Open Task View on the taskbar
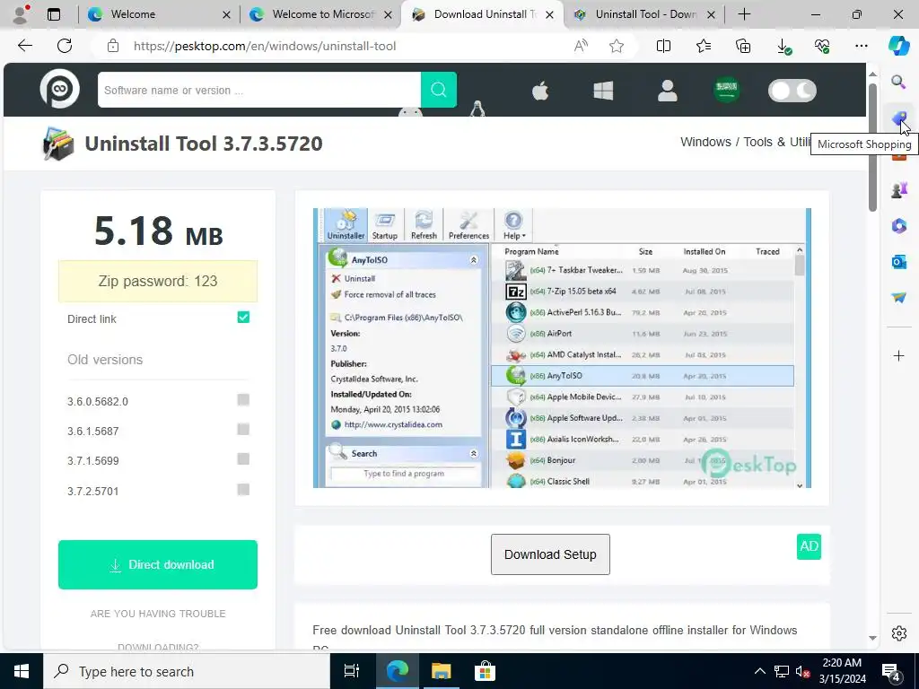 [x=352, y=671]
